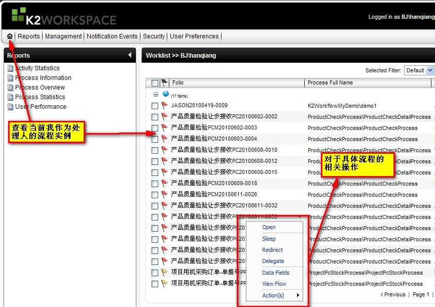Choose View Flow from the context menu

274,284
